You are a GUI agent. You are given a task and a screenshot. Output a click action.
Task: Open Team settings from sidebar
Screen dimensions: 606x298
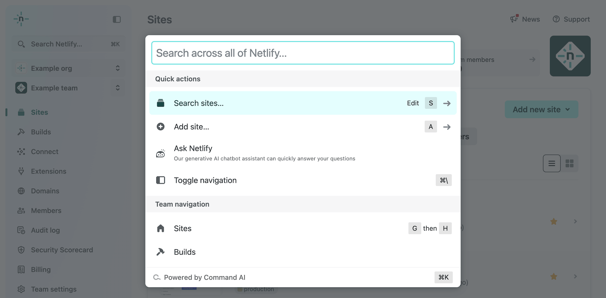tap(53, 289)
